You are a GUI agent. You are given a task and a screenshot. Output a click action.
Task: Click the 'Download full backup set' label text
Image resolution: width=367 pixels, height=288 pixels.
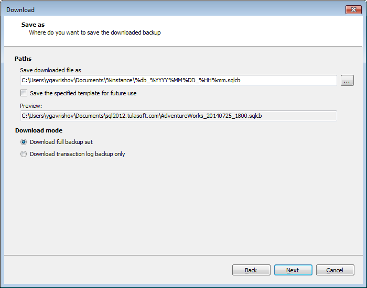[61, 142]
